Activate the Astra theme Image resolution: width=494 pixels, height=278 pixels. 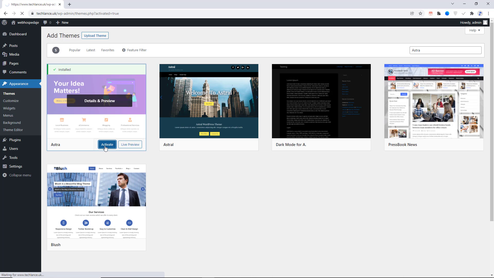pyautogui.click(x=107, y=144)
